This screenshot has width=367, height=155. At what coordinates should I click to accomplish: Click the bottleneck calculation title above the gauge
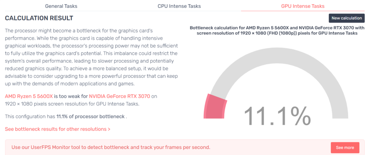[x=277, y=30]
